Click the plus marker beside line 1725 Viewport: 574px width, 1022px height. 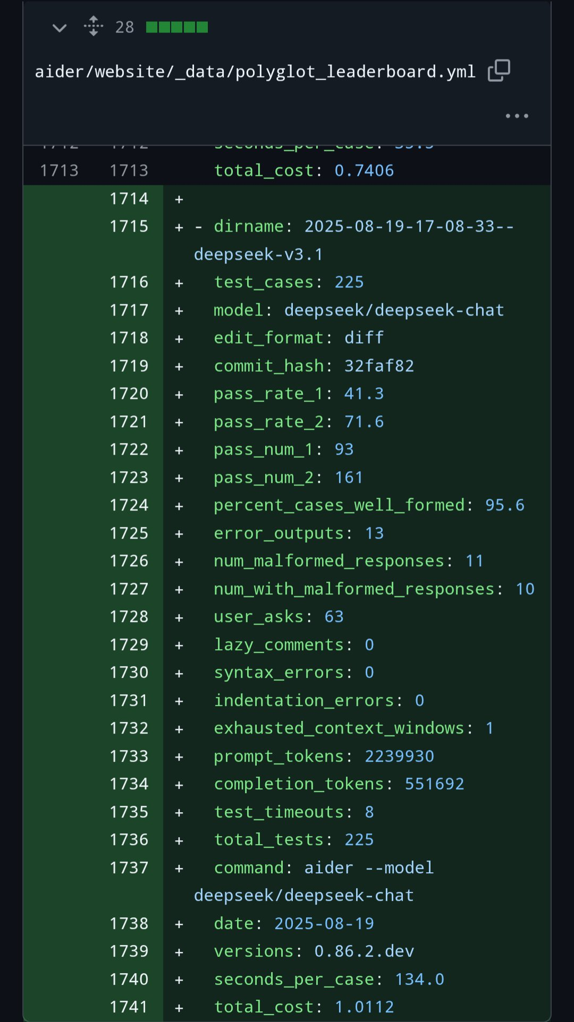[179, 534]
